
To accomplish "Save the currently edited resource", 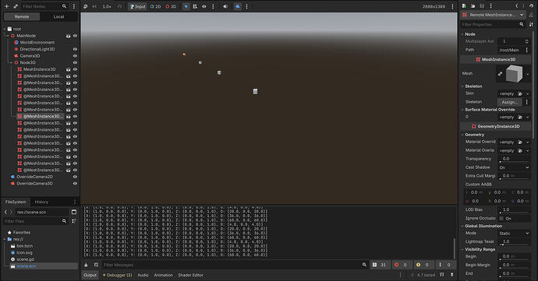I will coord(482,5).
